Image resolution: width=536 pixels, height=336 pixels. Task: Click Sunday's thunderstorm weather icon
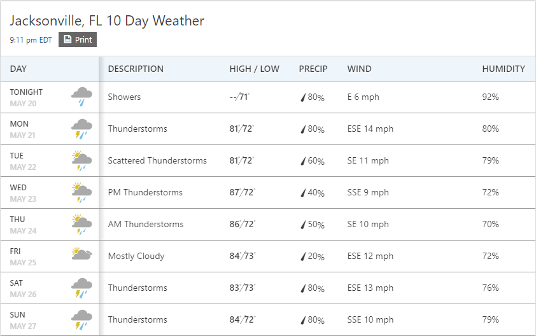(81, 319)
